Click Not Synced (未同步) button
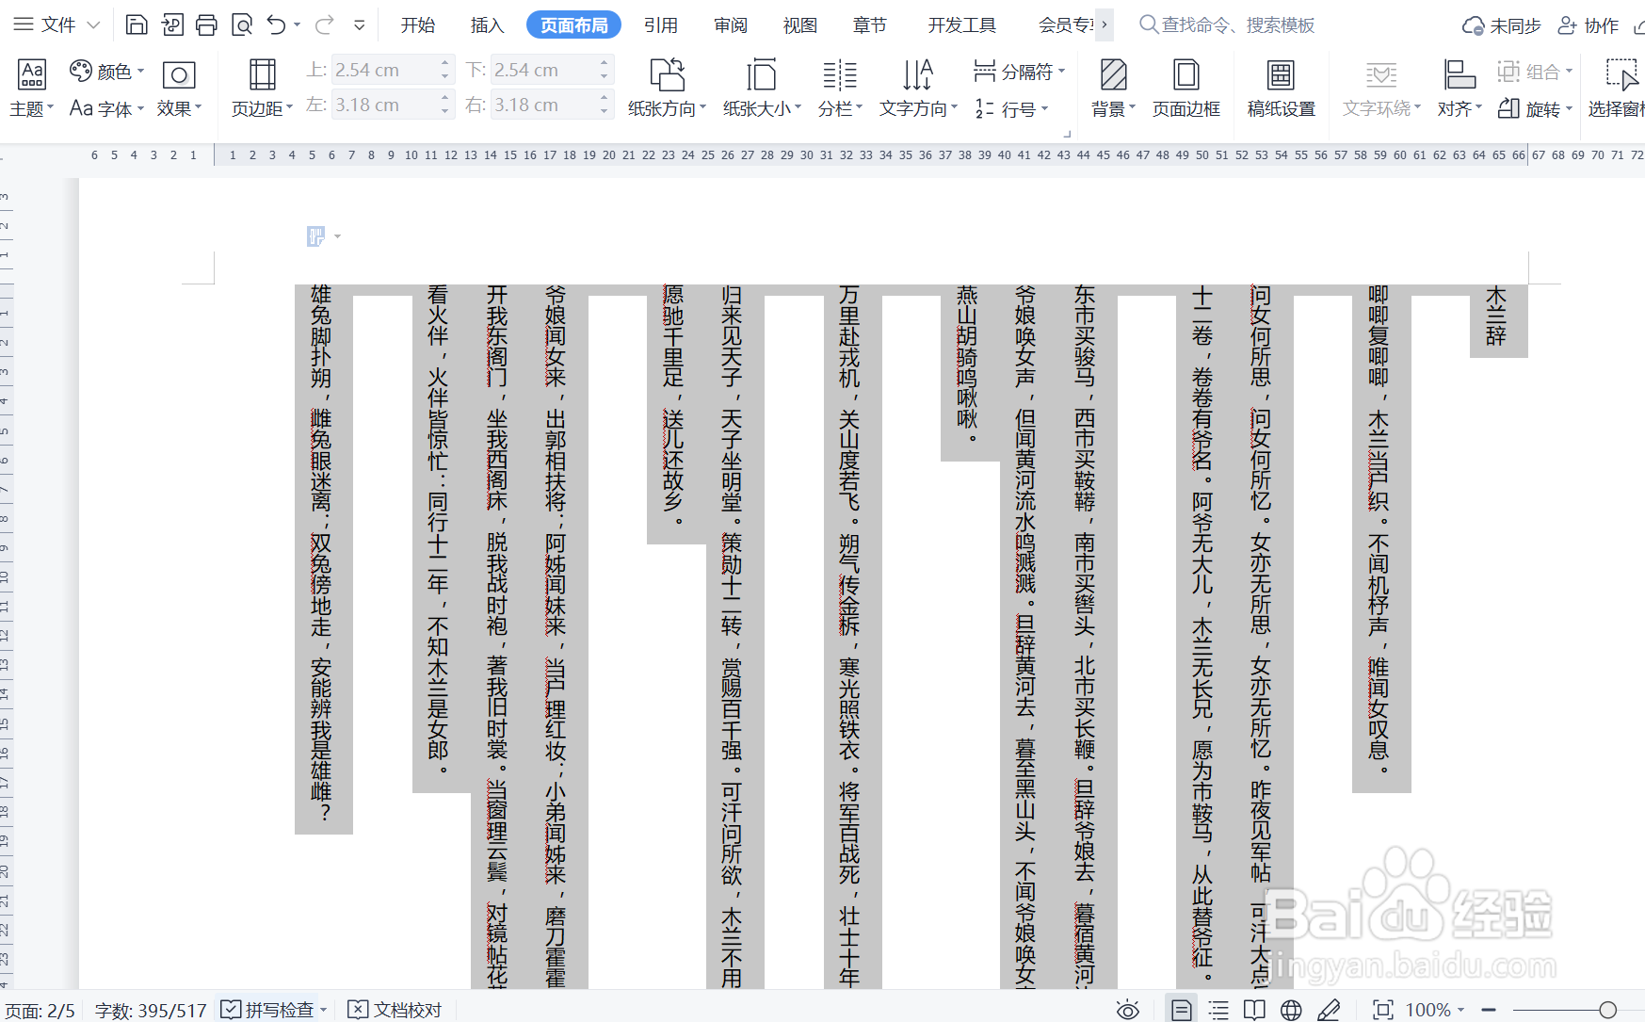 tap(1501, 25)
